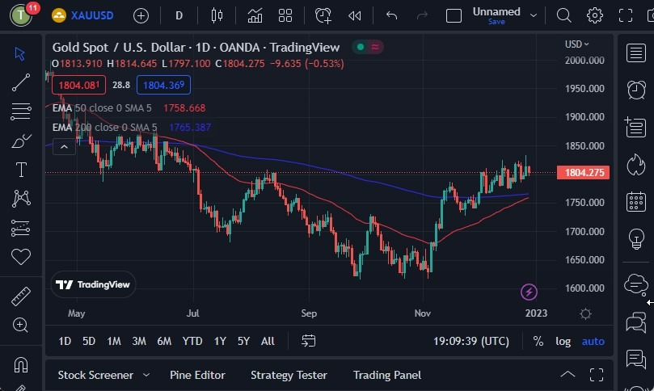This screenshot has width=654, height=391.
Task: Open the ideas stream message icon
Action: (x=636, y=359)
